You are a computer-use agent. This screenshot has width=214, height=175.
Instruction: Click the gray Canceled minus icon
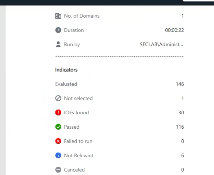point(58,170)
